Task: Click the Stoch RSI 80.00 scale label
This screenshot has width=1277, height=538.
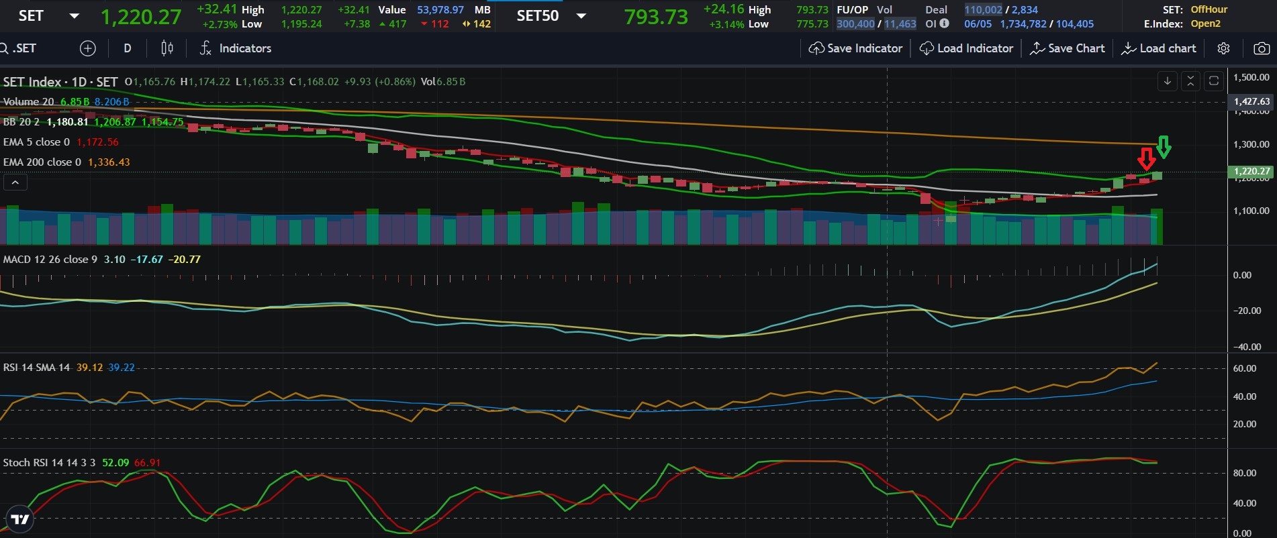Action: 1245,473
